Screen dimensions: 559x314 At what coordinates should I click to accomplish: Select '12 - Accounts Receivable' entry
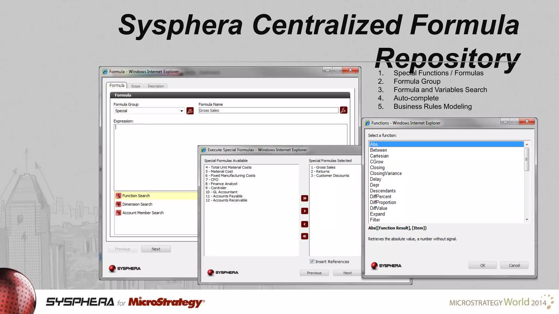click(226, 200)
